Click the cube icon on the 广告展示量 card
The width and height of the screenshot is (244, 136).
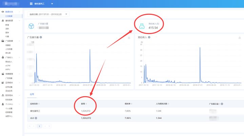pos(31,26)
